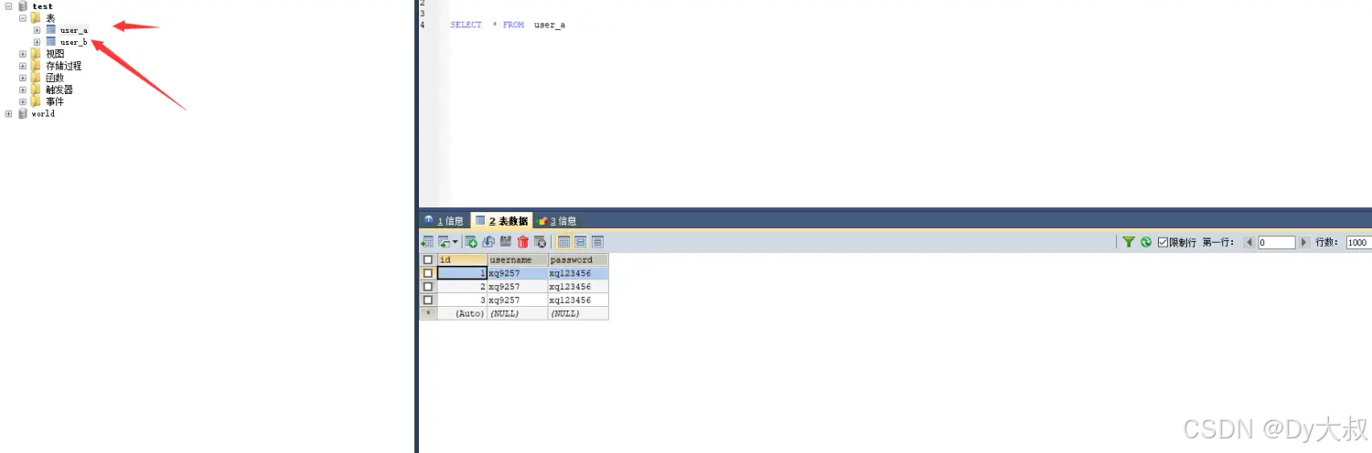
Task: Switch to text view mode icon
Action: [597, 242]
